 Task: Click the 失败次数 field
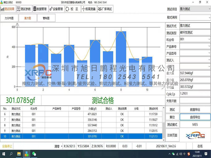click(195, 101)
